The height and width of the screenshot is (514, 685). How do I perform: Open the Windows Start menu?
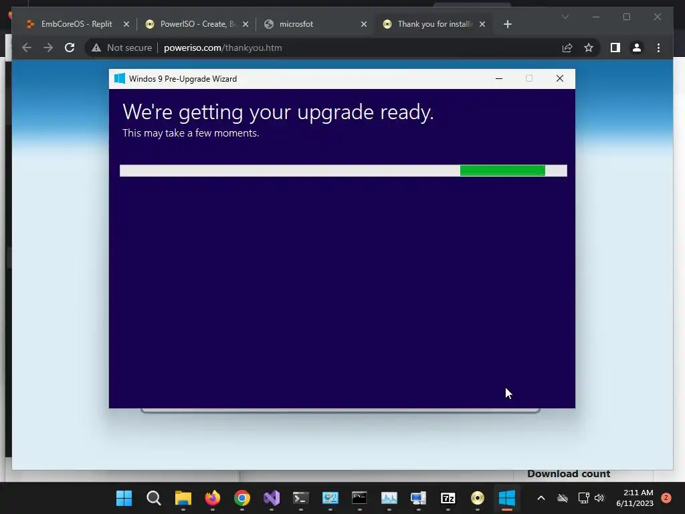coord(124,498)
